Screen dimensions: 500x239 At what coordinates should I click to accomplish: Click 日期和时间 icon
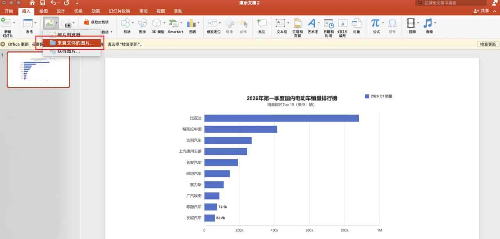tap(328, 23)
